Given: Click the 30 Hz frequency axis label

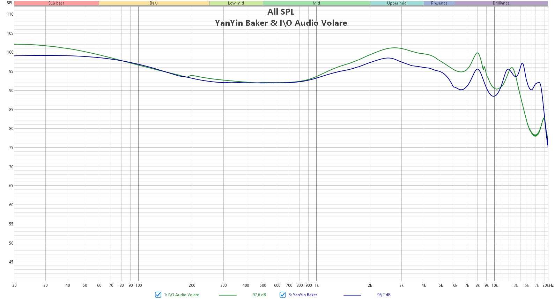Looking at the screenshot, I should coord(45,285).
